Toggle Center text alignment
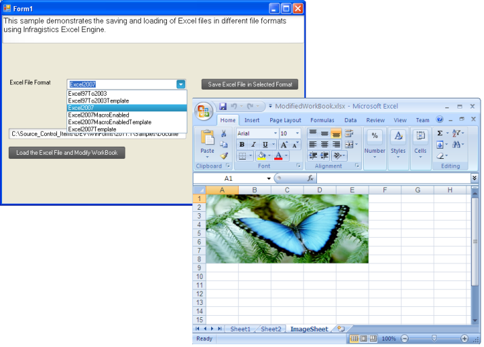This screenshot has height=347, width=484. pos(324,145)
